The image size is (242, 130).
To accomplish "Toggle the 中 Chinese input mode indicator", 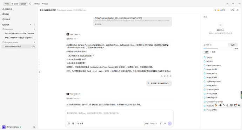I will [x=220, y=105].
